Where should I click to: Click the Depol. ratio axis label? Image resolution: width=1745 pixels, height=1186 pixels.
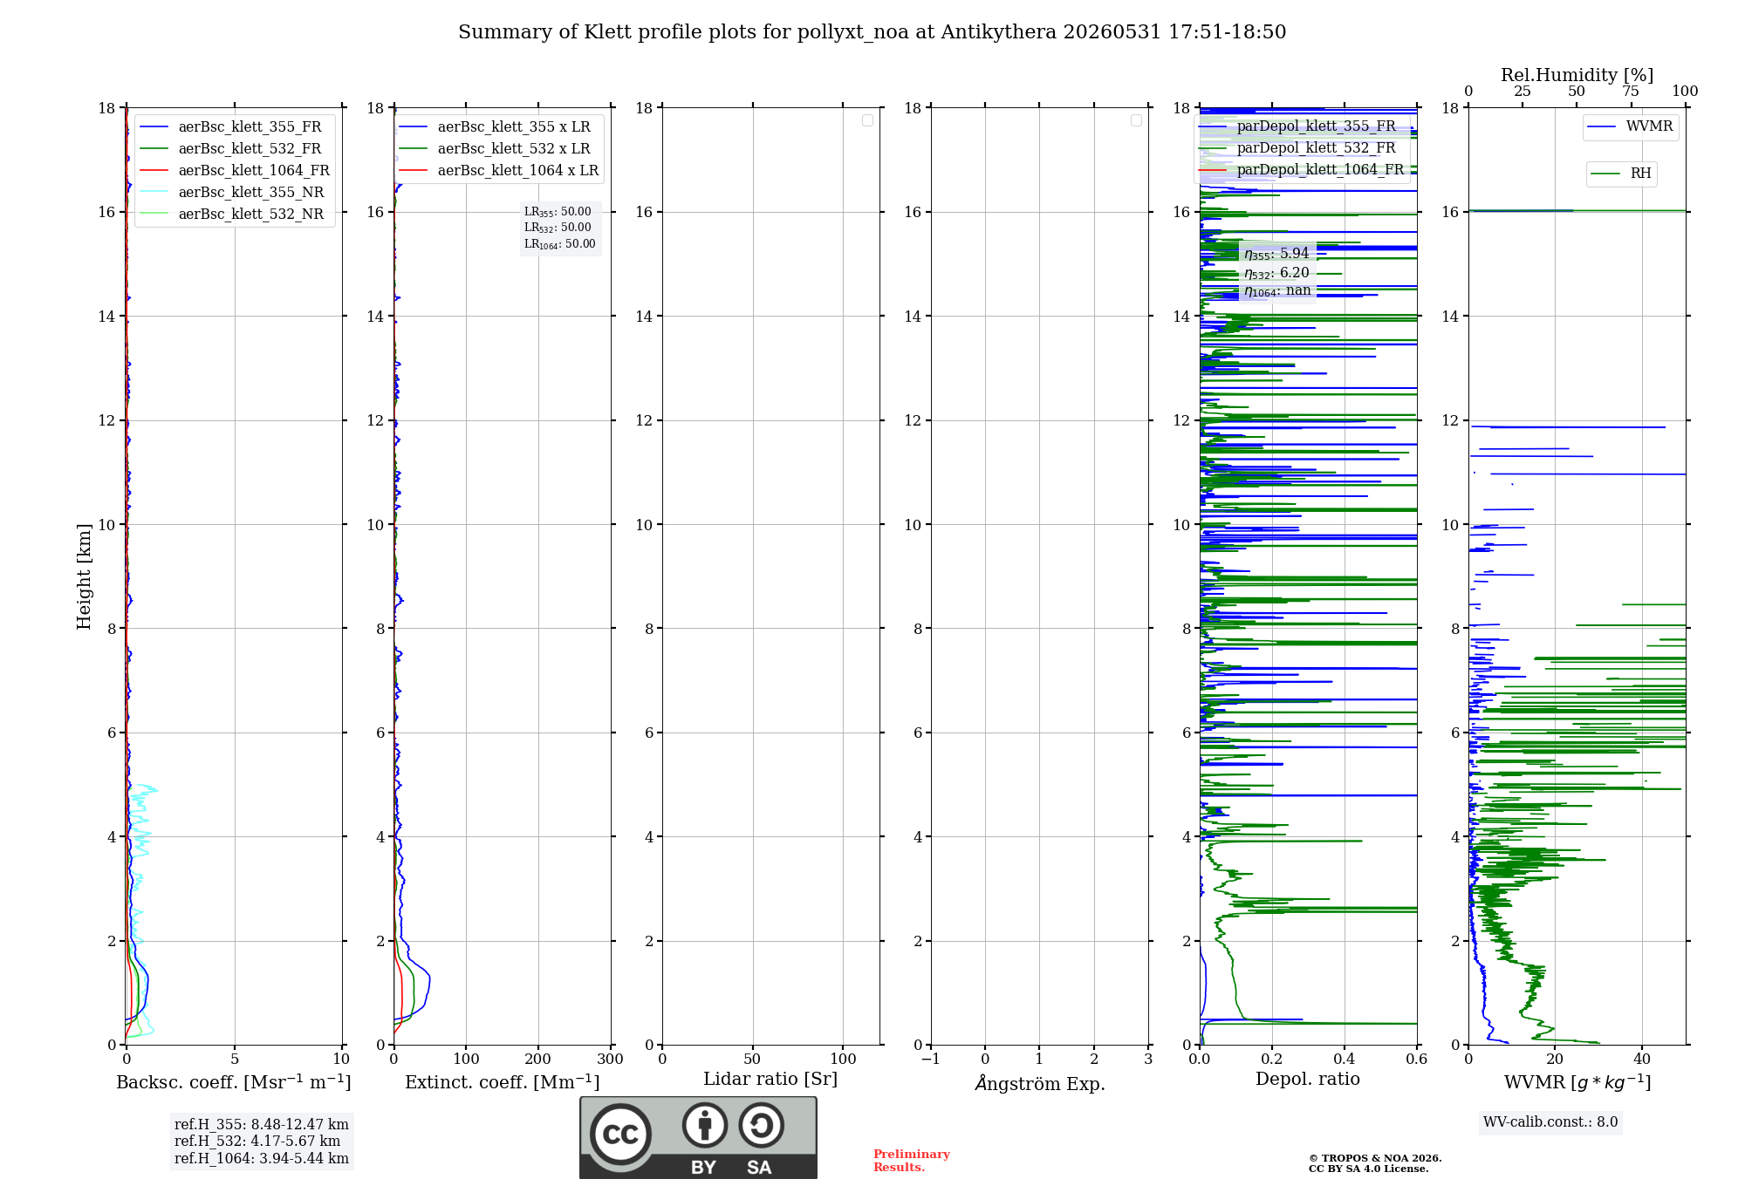point(1308,1080)
